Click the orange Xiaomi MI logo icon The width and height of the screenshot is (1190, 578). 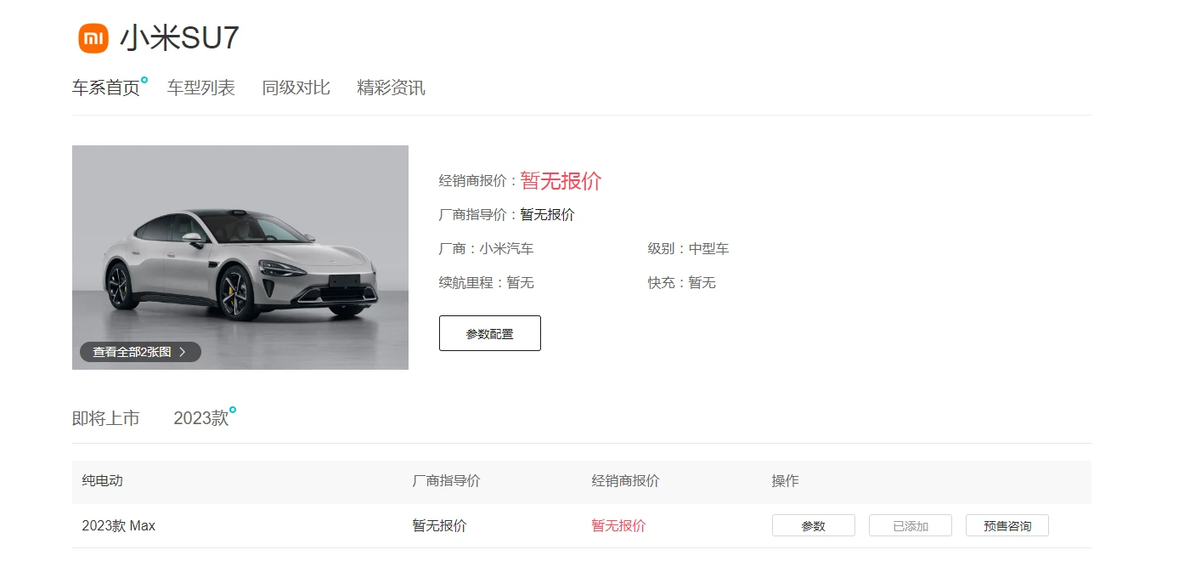point(93,38)
